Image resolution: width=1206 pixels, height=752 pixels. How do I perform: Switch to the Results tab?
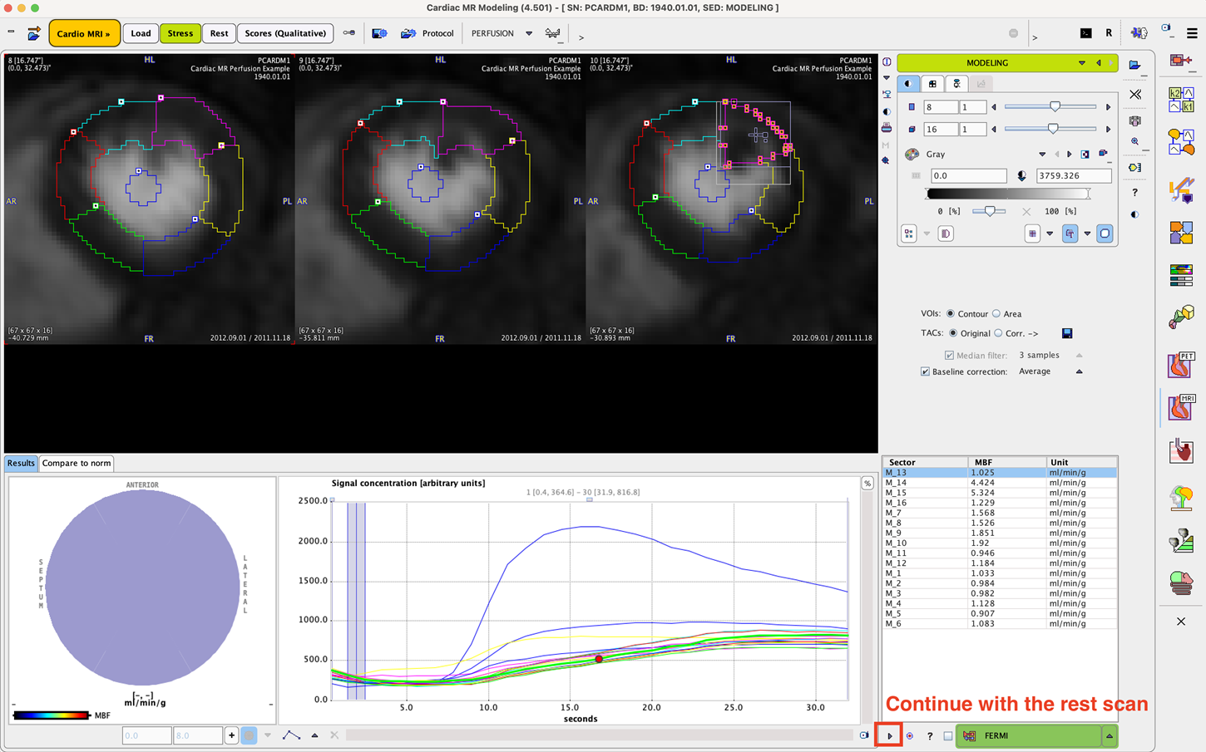[21, 464]
